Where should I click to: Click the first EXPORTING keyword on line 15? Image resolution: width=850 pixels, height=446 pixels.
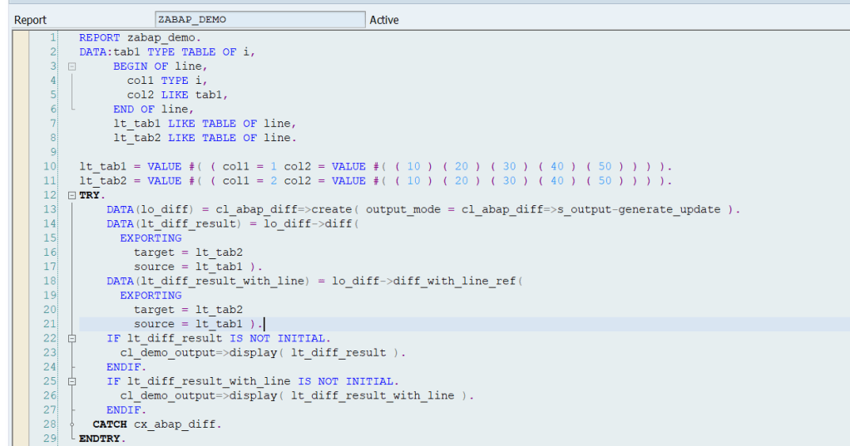click(x=151, y=238)
